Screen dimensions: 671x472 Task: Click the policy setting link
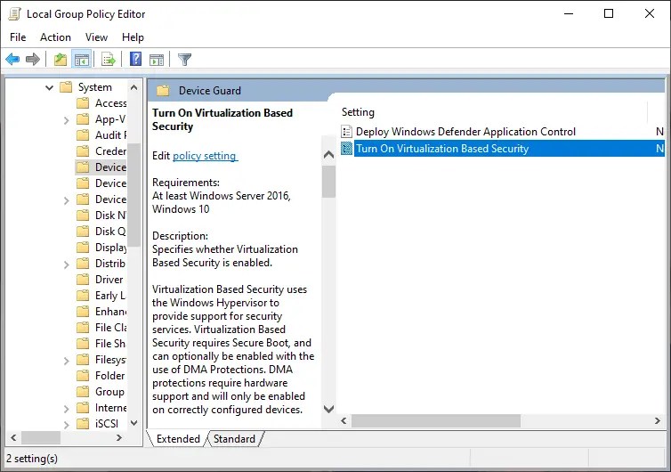[205, 156]
